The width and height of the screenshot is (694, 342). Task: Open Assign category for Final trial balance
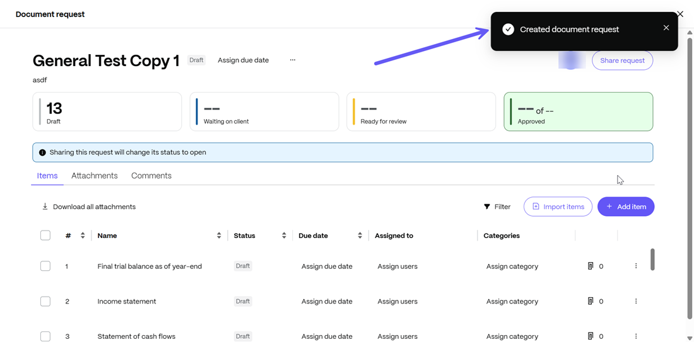512,266
